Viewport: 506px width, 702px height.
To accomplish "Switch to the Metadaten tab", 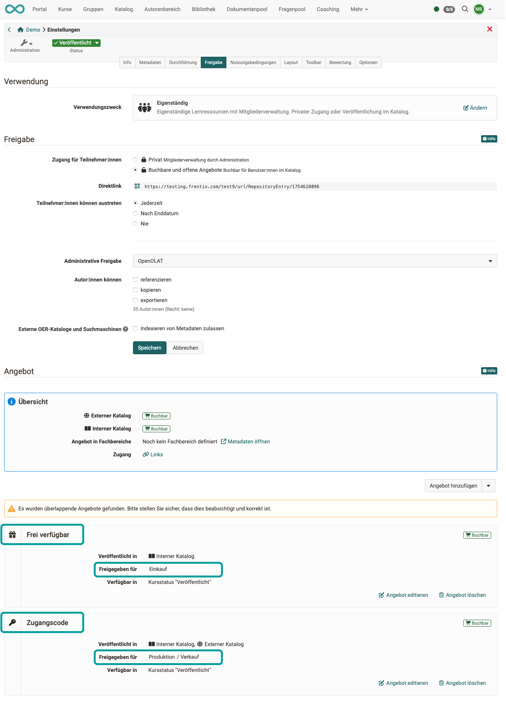I will pyautogui.click(x=150, y=62).
